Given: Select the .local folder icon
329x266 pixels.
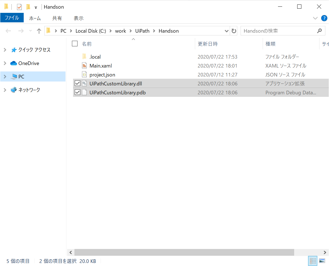Looking at the screenshot, I should coord(84,56).
